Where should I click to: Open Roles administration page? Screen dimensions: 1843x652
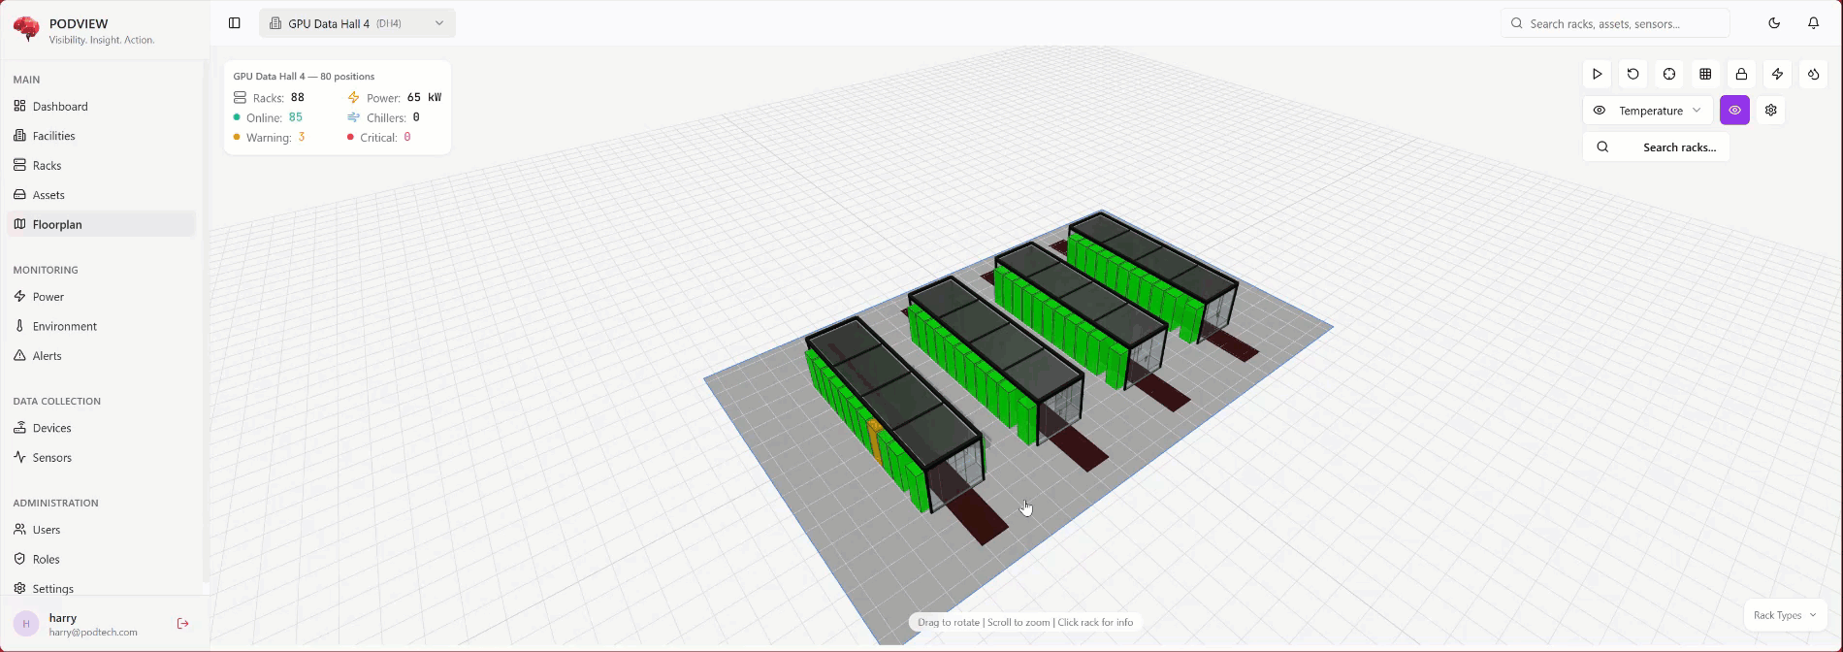point(101,559)
